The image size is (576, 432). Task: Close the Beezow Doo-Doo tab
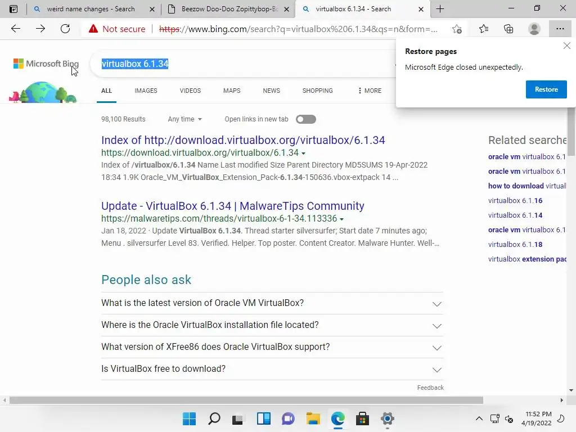pos(286,9)
